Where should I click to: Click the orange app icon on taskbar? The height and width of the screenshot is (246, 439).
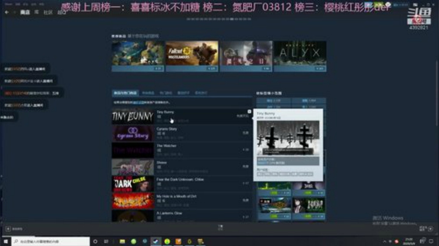point(178,241)
